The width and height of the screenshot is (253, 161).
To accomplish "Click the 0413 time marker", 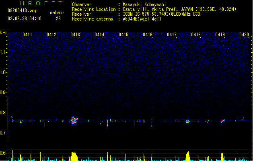I will coord(75,35).
